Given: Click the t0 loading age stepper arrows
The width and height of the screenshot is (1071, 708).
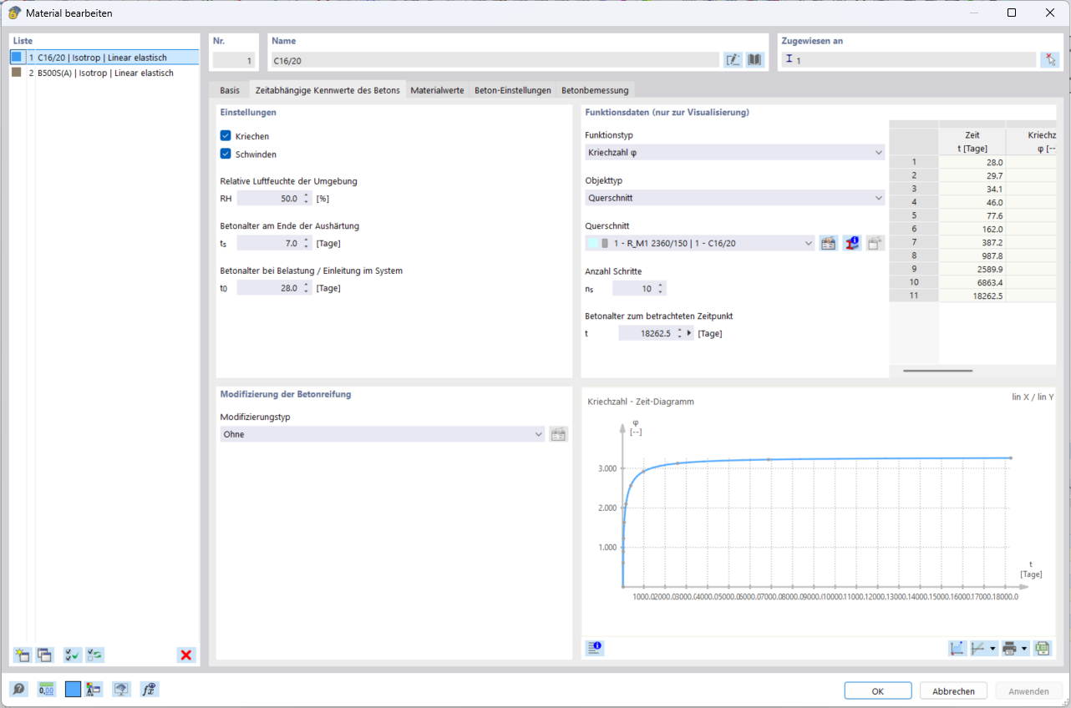Looking at the screenshot, I should pyautogui.click(x=307, y=288).
